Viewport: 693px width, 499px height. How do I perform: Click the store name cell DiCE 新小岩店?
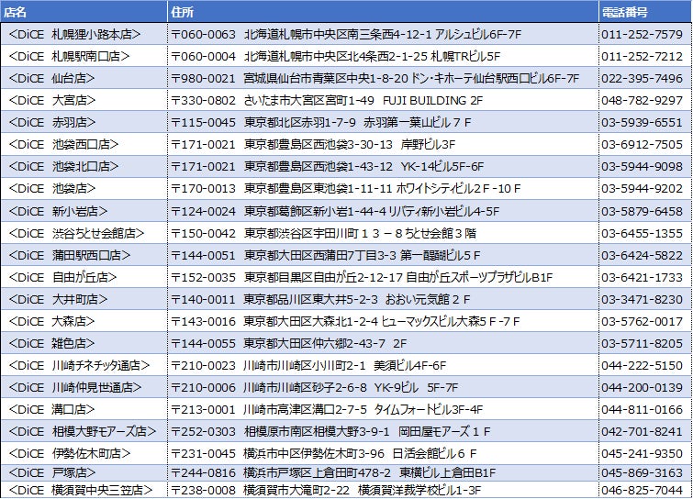coord(84,211)
